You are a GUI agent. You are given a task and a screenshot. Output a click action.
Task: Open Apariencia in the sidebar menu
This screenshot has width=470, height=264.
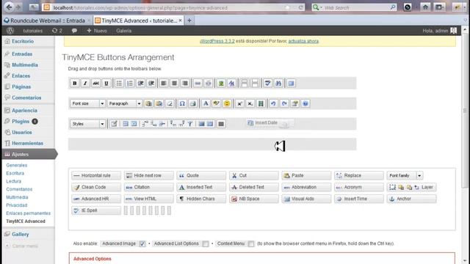click(x=24, y=111)
